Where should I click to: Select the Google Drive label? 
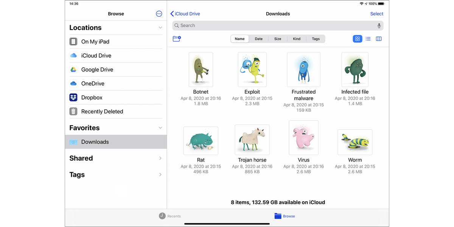97,70
